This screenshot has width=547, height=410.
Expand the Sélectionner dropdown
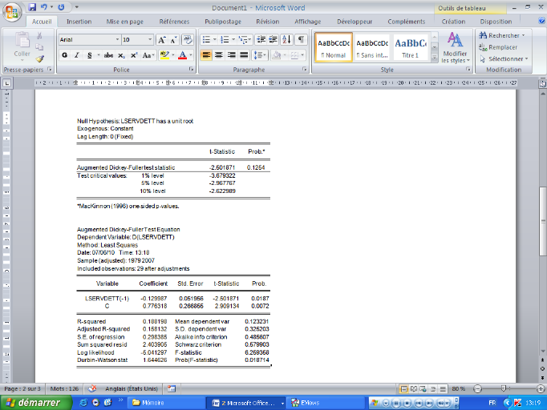(x=505, y=58)
